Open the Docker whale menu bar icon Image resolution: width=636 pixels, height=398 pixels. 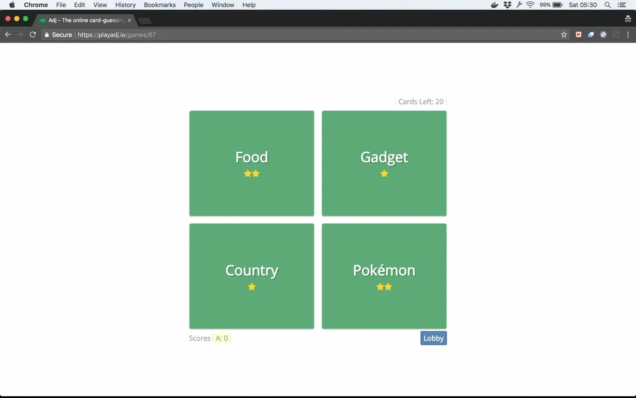495,5
